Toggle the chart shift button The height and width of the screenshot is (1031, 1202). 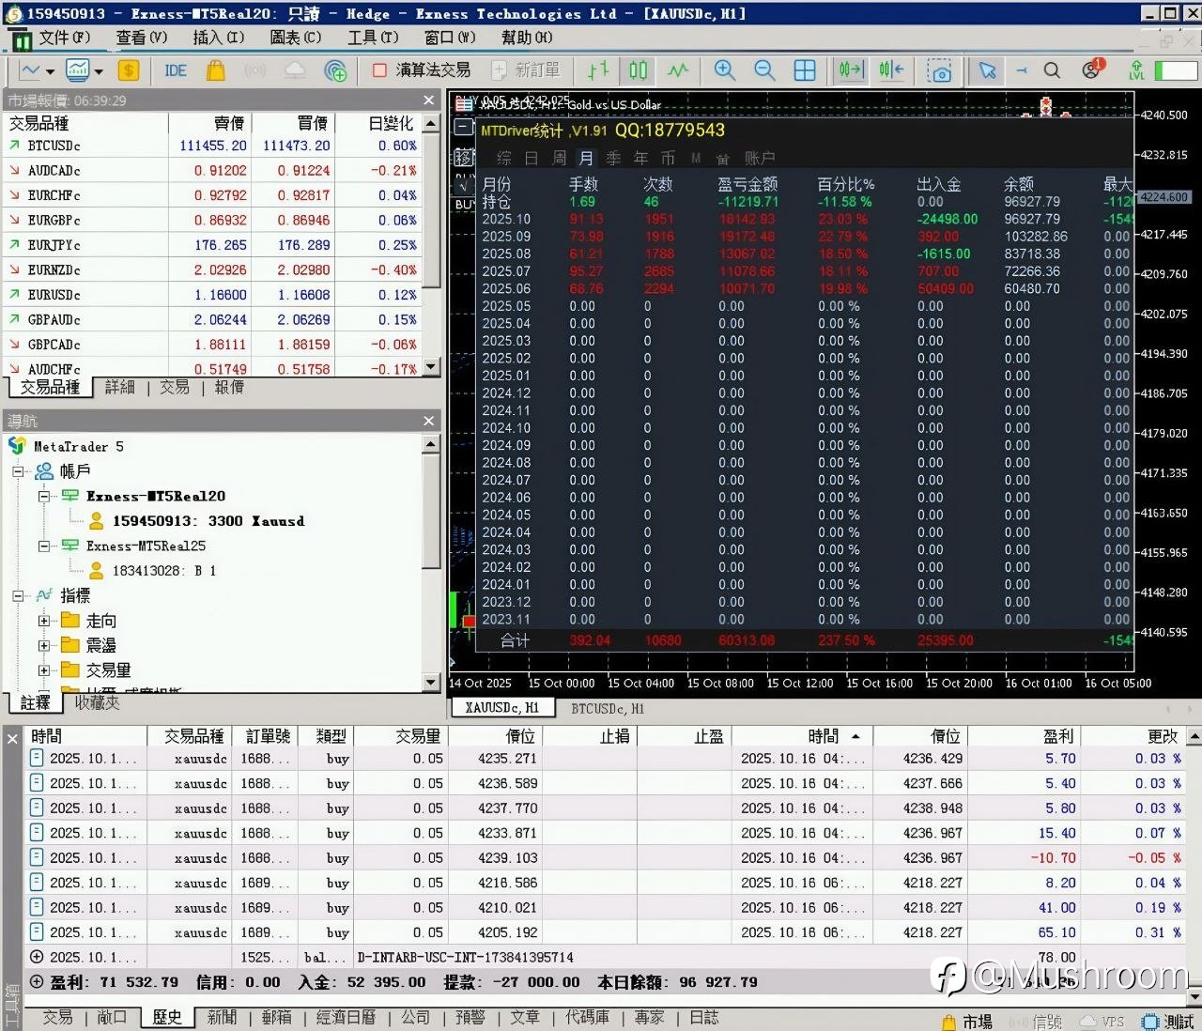pos(891,70)
